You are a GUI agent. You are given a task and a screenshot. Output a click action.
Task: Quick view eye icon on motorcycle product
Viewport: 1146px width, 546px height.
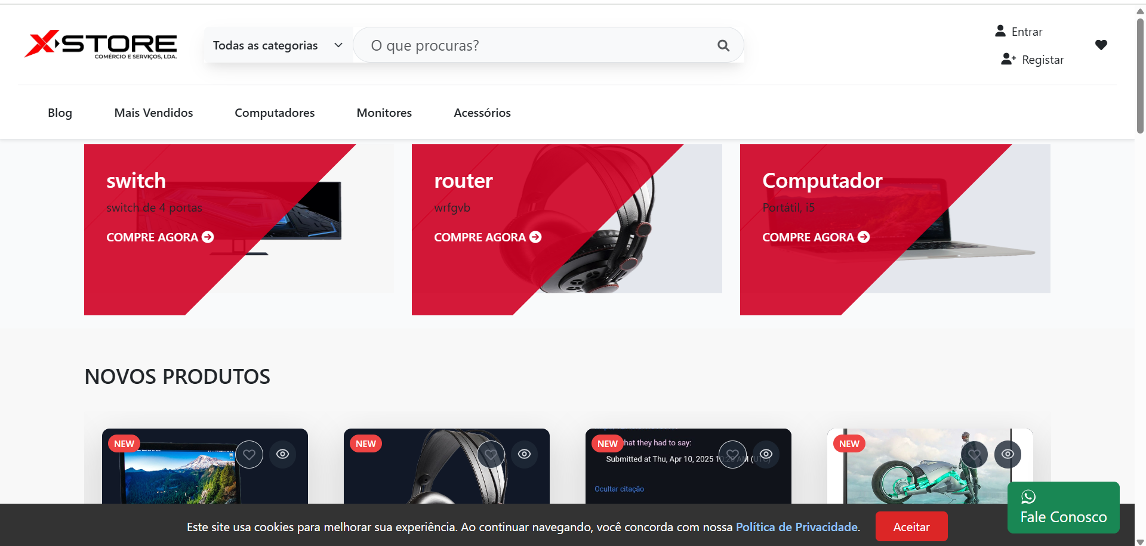pyautogui.click(x=1008, y=454)
